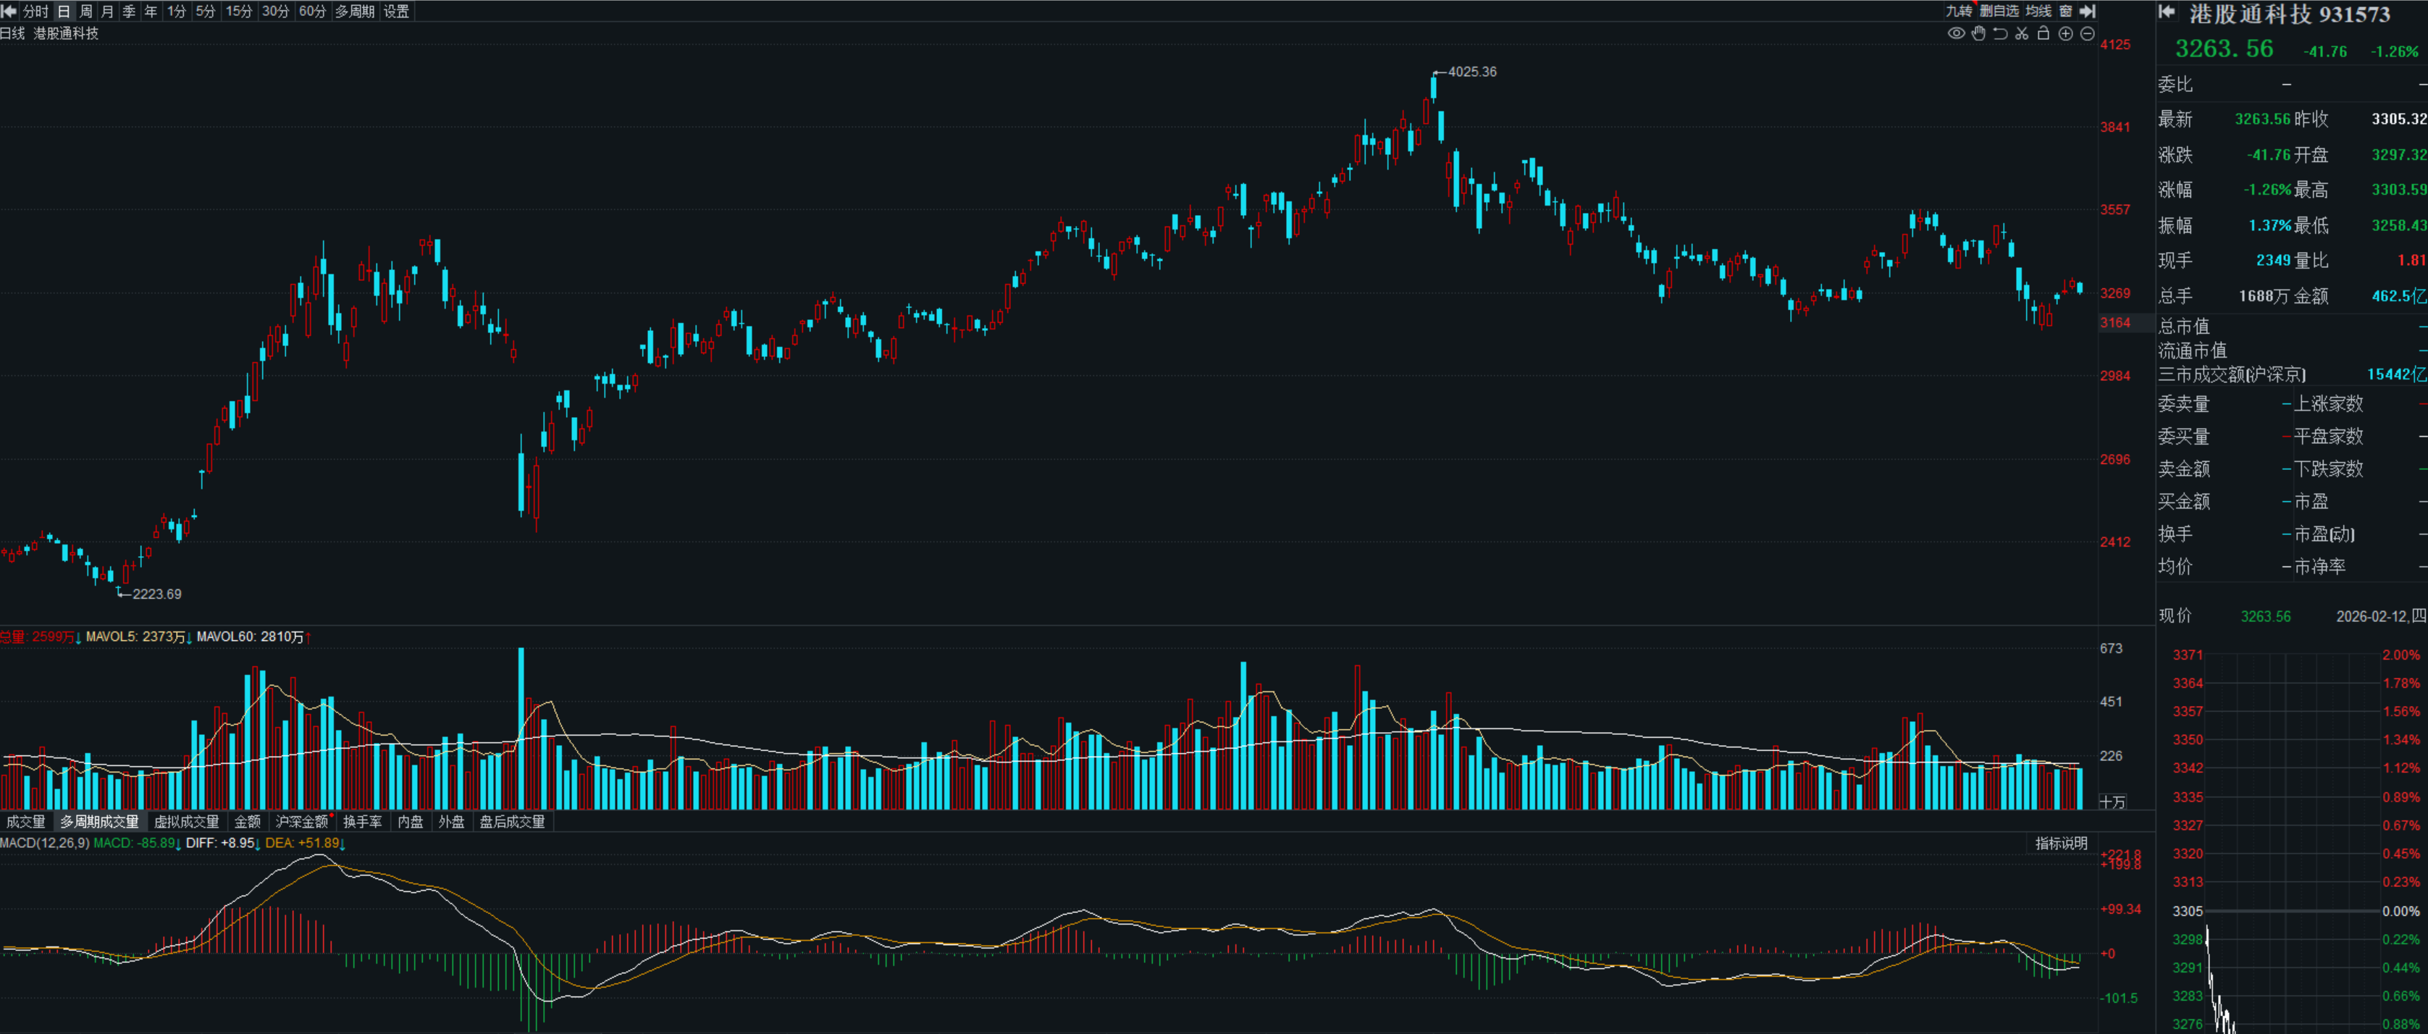Collapse the right panel with arrow icon
This screenshot has width=2428, height=1034.
(x=2088, y=12)
